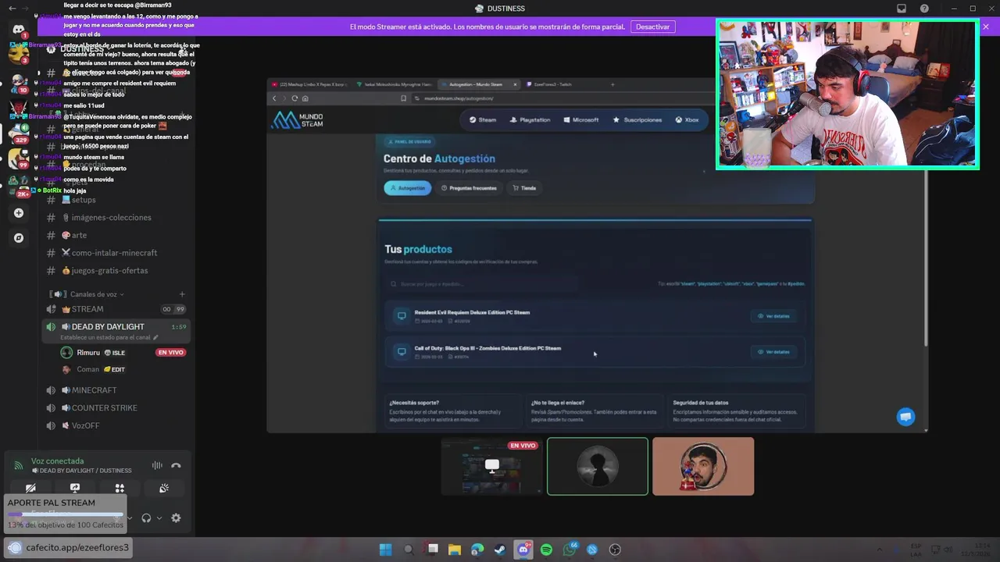Toggle deafen headphones icon
This screenshot has width=1000, height=562.
[146, 518]
